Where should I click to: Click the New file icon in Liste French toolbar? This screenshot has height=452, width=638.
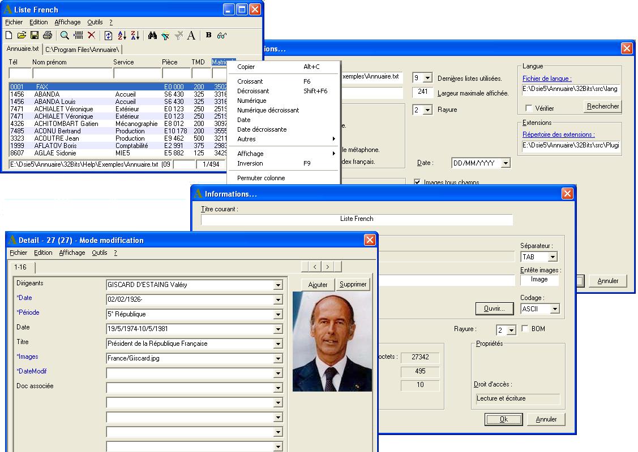click(8, 36)
